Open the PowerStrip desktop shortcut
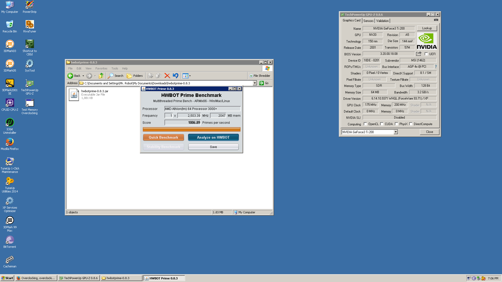Image resolution: width=502 pixels, height=282 pixels. click(x=30, y=7)
